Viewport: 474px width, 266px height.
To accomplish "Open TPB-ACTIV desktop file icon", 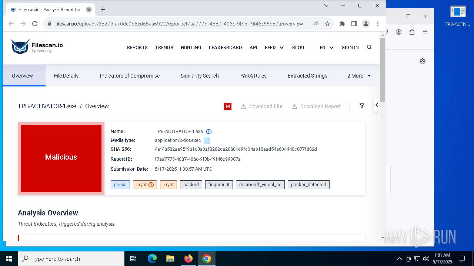I will (x=458, y=16).
